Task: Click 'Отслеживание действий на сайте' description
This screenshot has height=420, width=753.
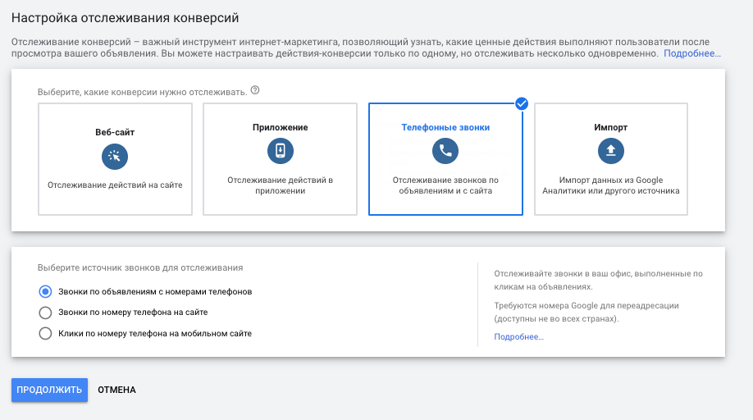Action: point(115,185)
